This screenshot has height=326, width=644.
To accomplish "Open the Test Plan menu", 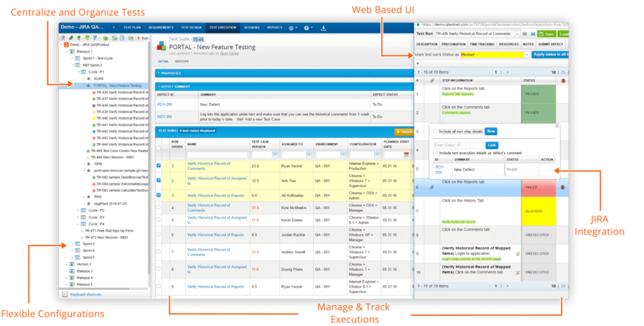I will tap(132, 28).
